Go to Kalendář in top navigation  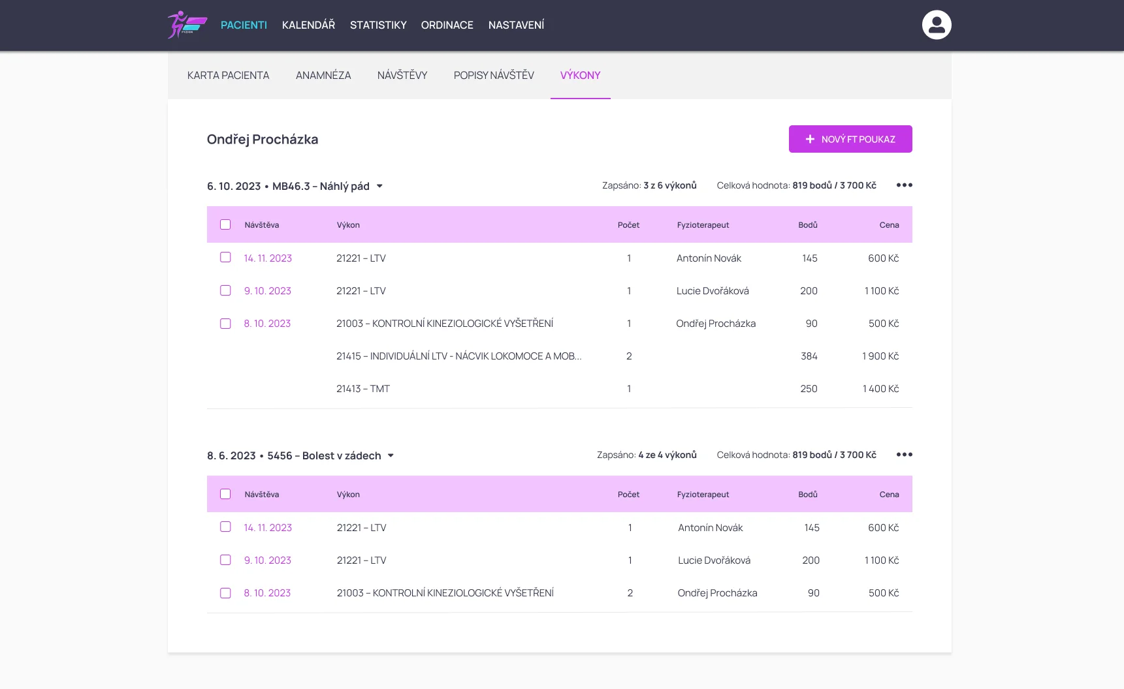308,25
